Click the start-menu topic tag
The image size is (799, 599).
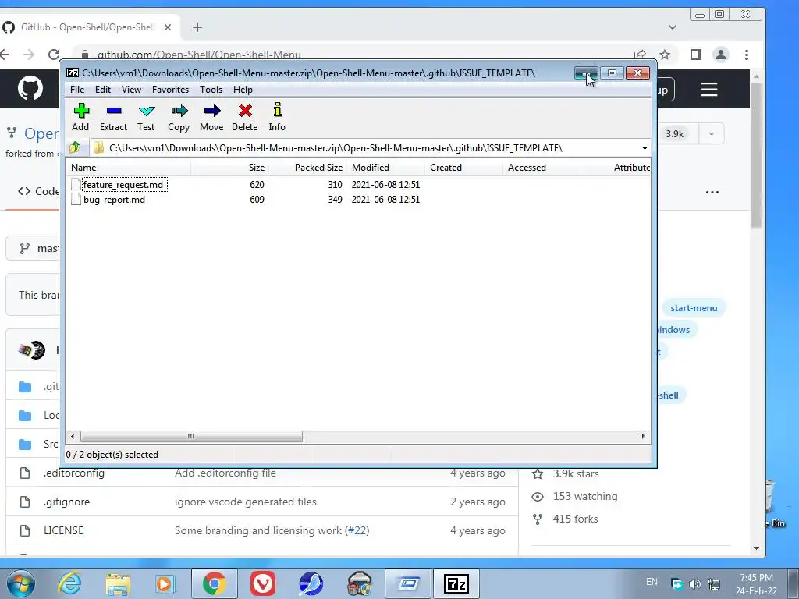[x=694, y=307]
